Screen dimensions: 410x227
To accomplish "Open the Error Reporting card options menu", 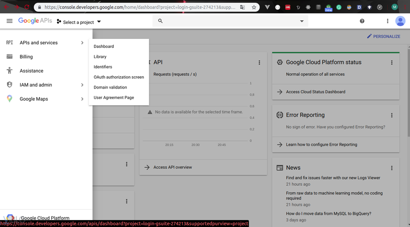I will 392,115.
